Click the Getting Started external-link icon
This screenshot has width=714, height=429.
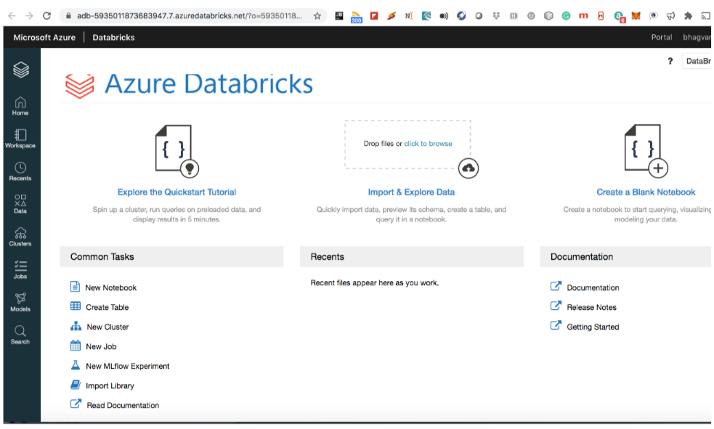point(556,325)
